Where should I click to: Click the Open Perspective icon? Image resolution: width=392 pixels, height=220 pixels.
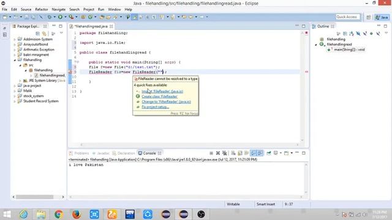369,17
